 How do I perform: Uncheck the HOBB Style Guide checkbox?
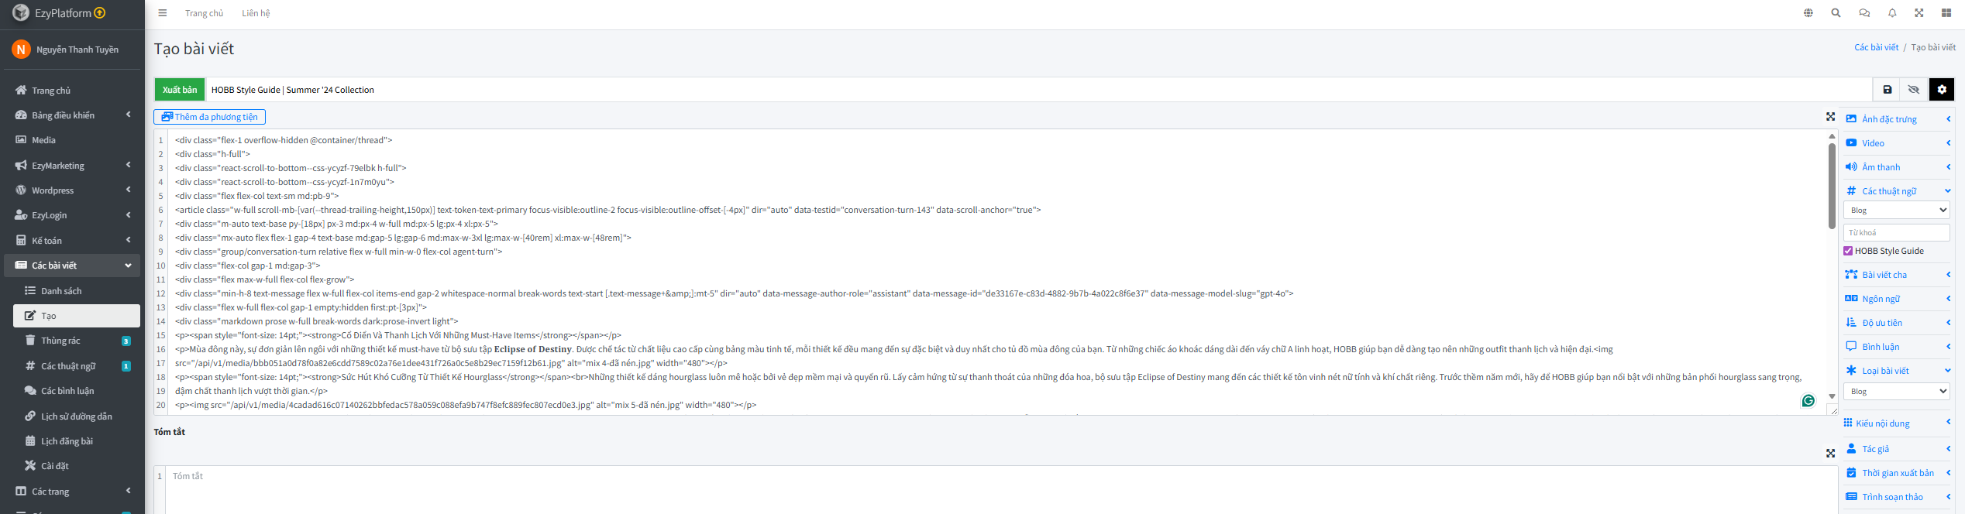point(1848,251)
